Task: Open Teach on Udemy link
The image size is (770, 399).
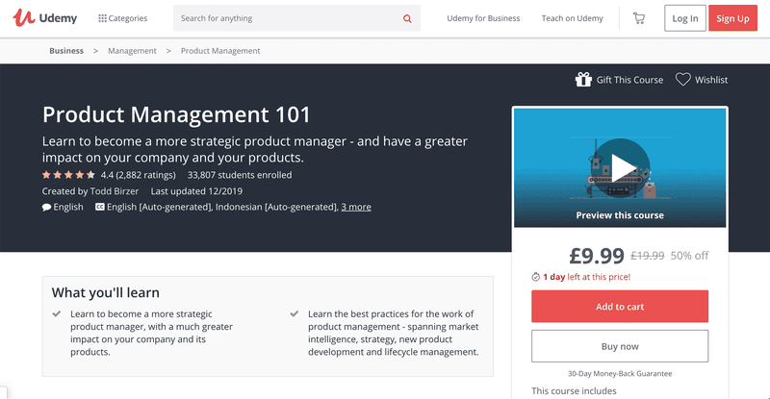Action: click(572, 18)
